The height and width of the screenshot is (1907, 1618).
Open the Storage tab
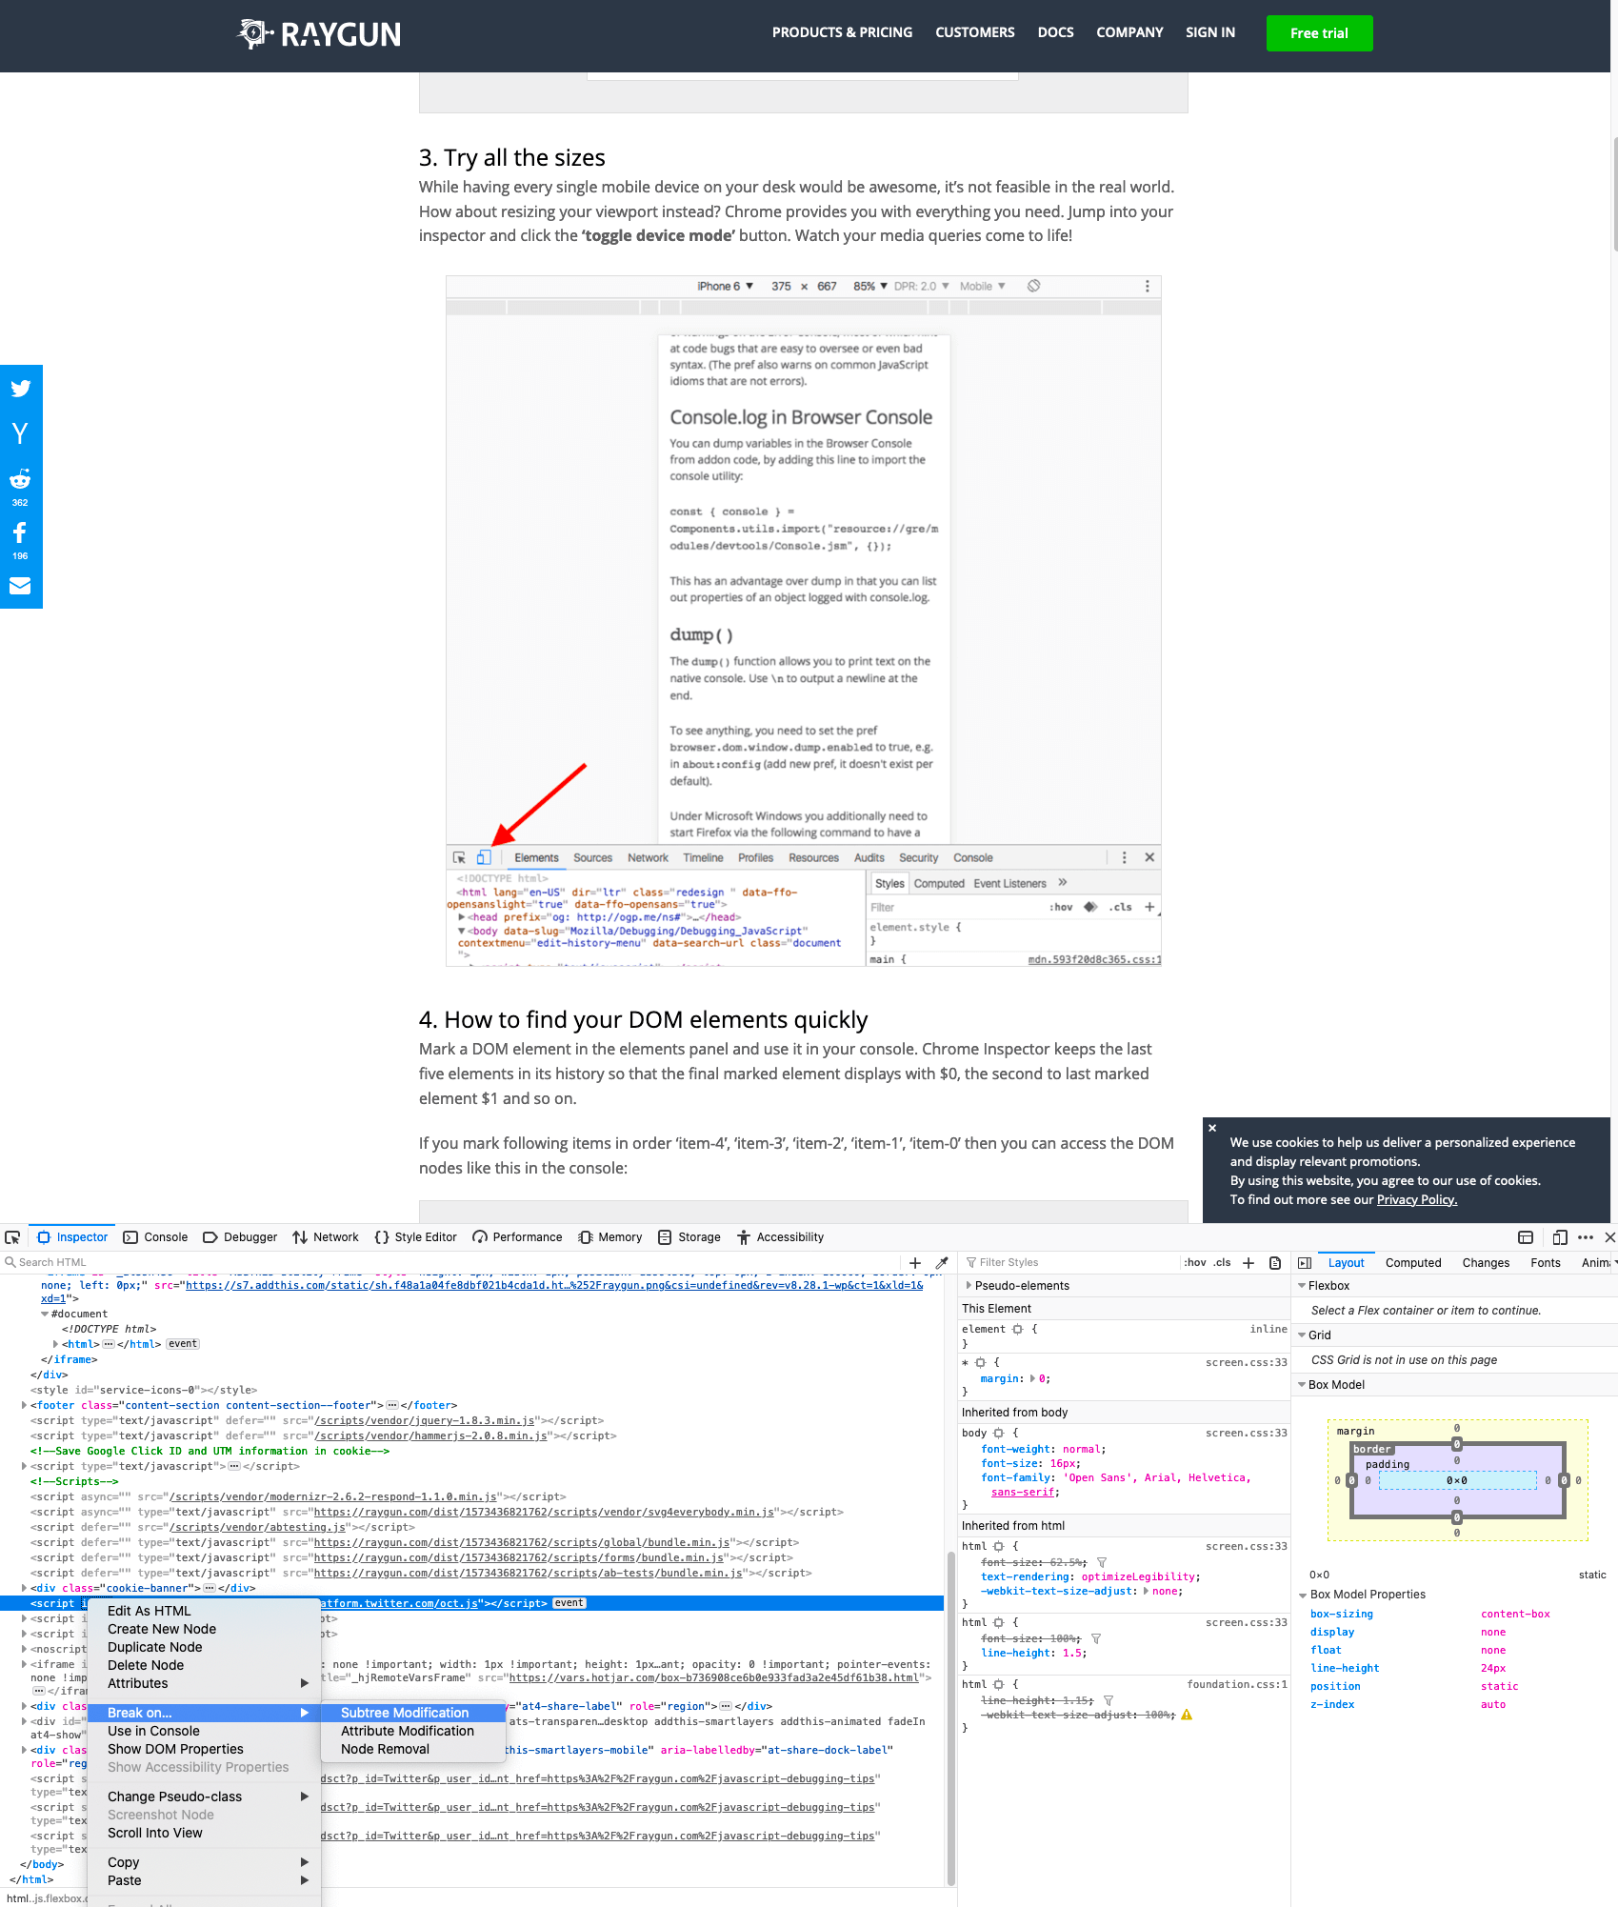(689, 1237)
